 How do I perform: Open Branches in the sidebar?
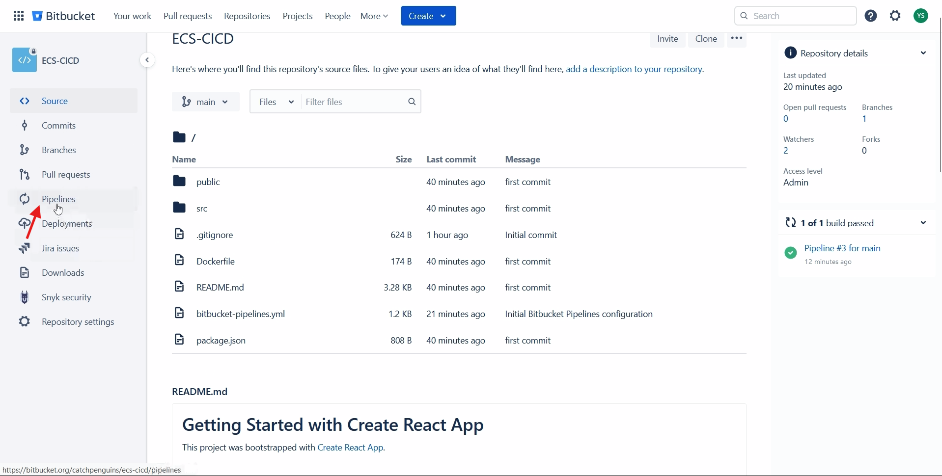(74, 150)
